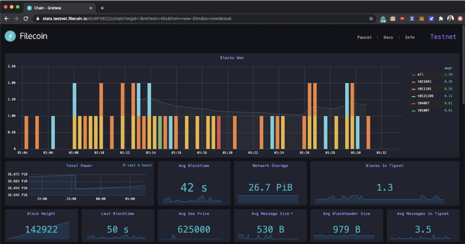
Task: Open the beige box-face extension icon
Action: point(392,19)
